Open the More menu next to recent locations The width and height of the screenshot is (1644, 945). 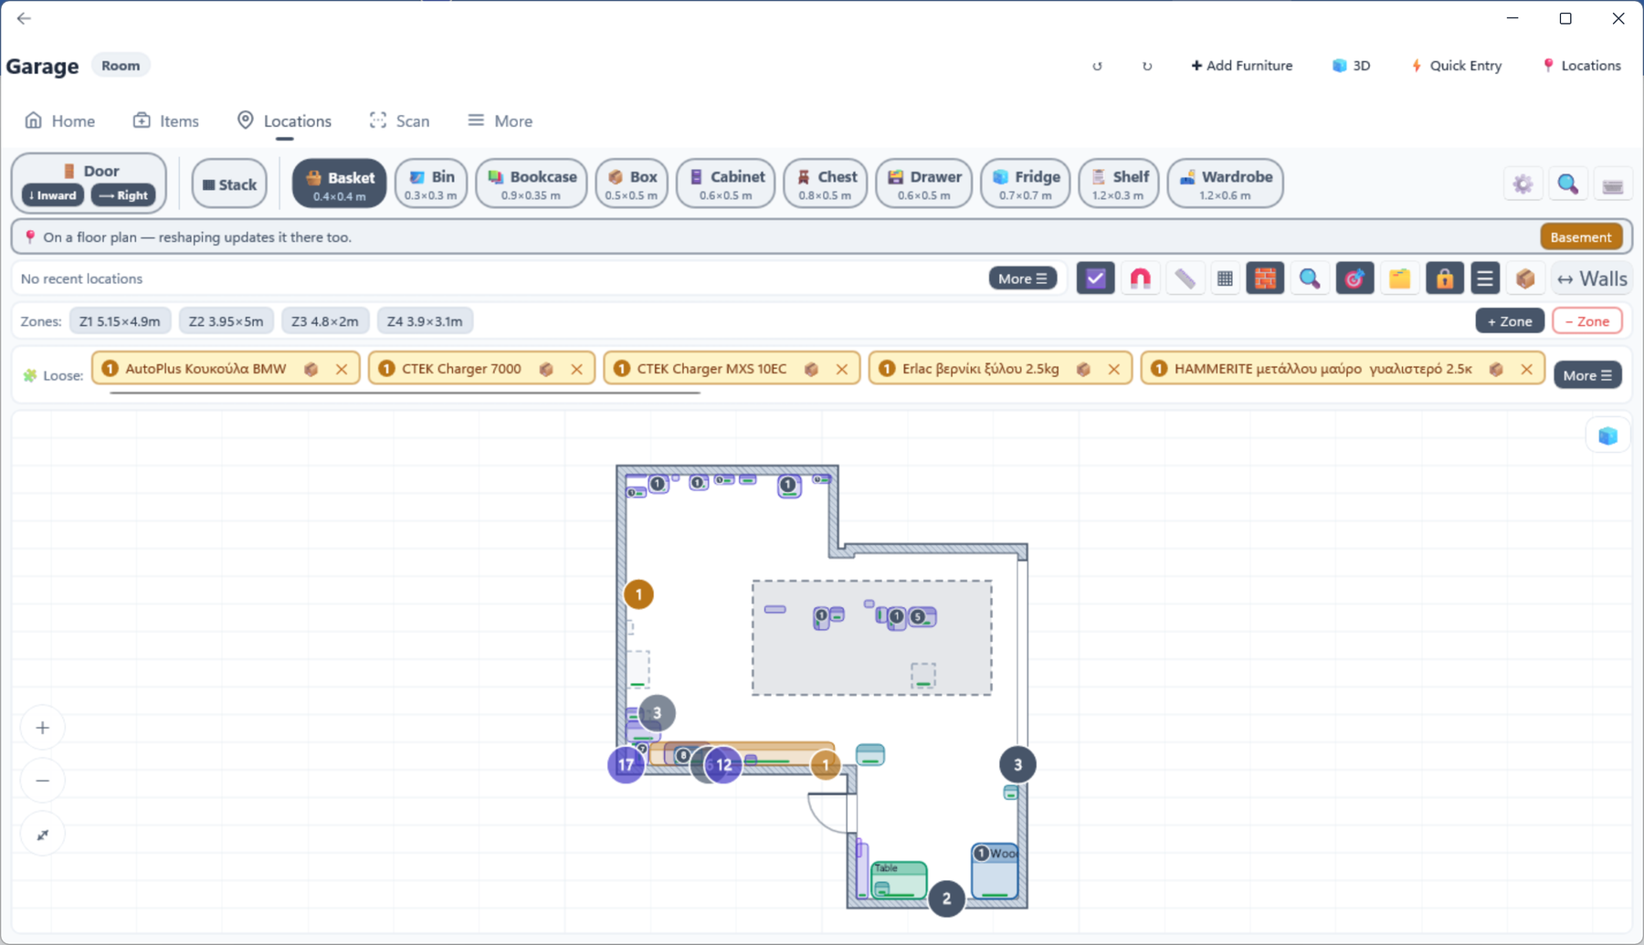[x=1023, y=278]
